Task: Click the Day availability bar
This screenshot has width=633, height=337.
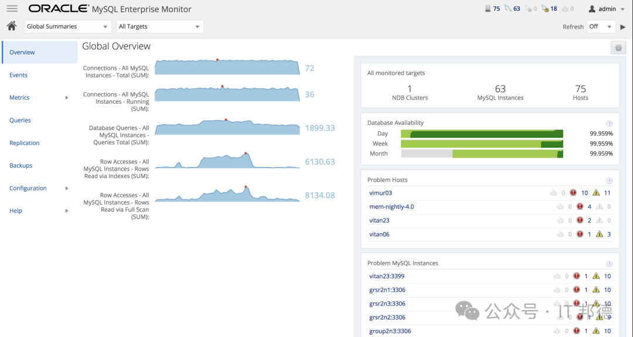Action: tap(482, 134)
